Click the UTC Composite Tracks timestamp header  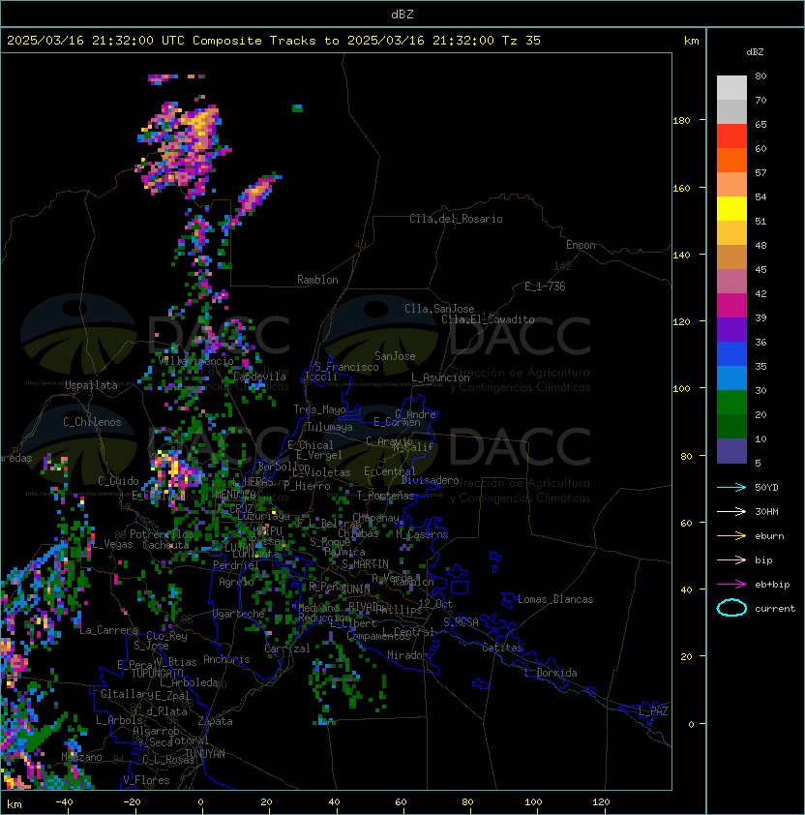(274, 41)
